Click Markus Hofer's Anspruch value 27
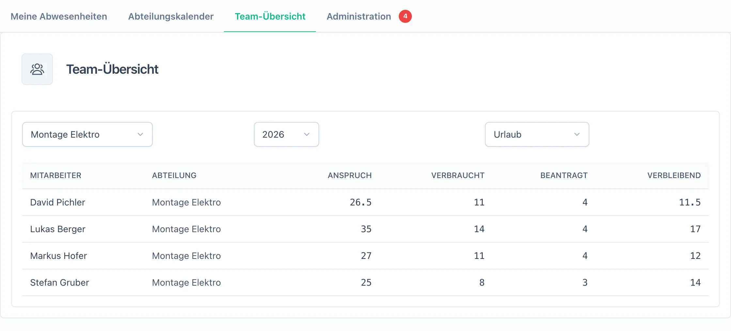Image resolution: width=731 pixels, height=331 pixels. (x=366, y=256)
